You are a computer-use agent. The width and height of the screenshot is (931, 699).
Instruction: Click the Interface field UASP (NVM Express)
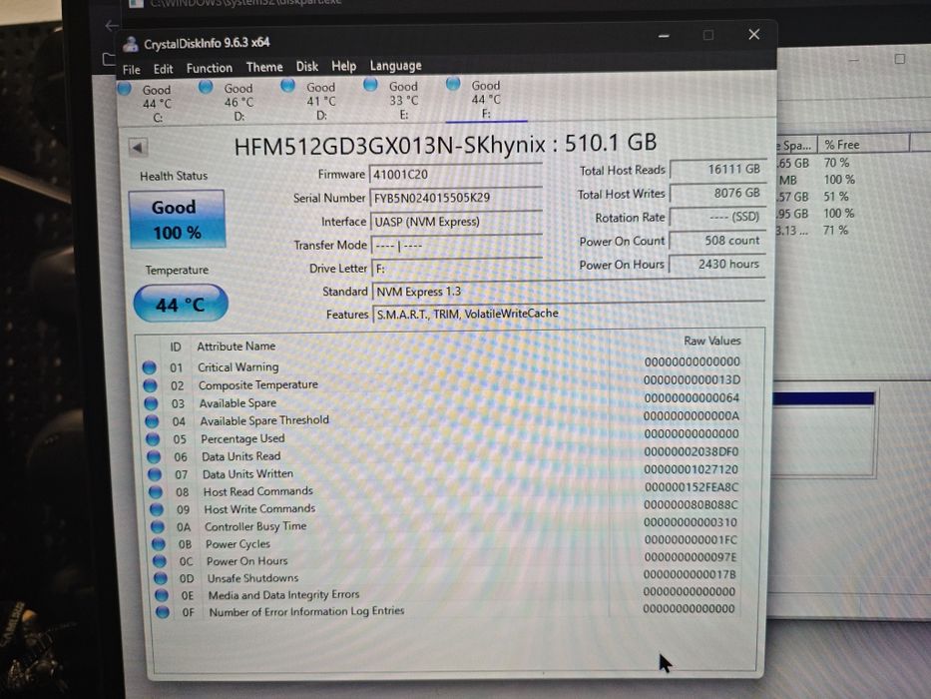pos(456,221)
